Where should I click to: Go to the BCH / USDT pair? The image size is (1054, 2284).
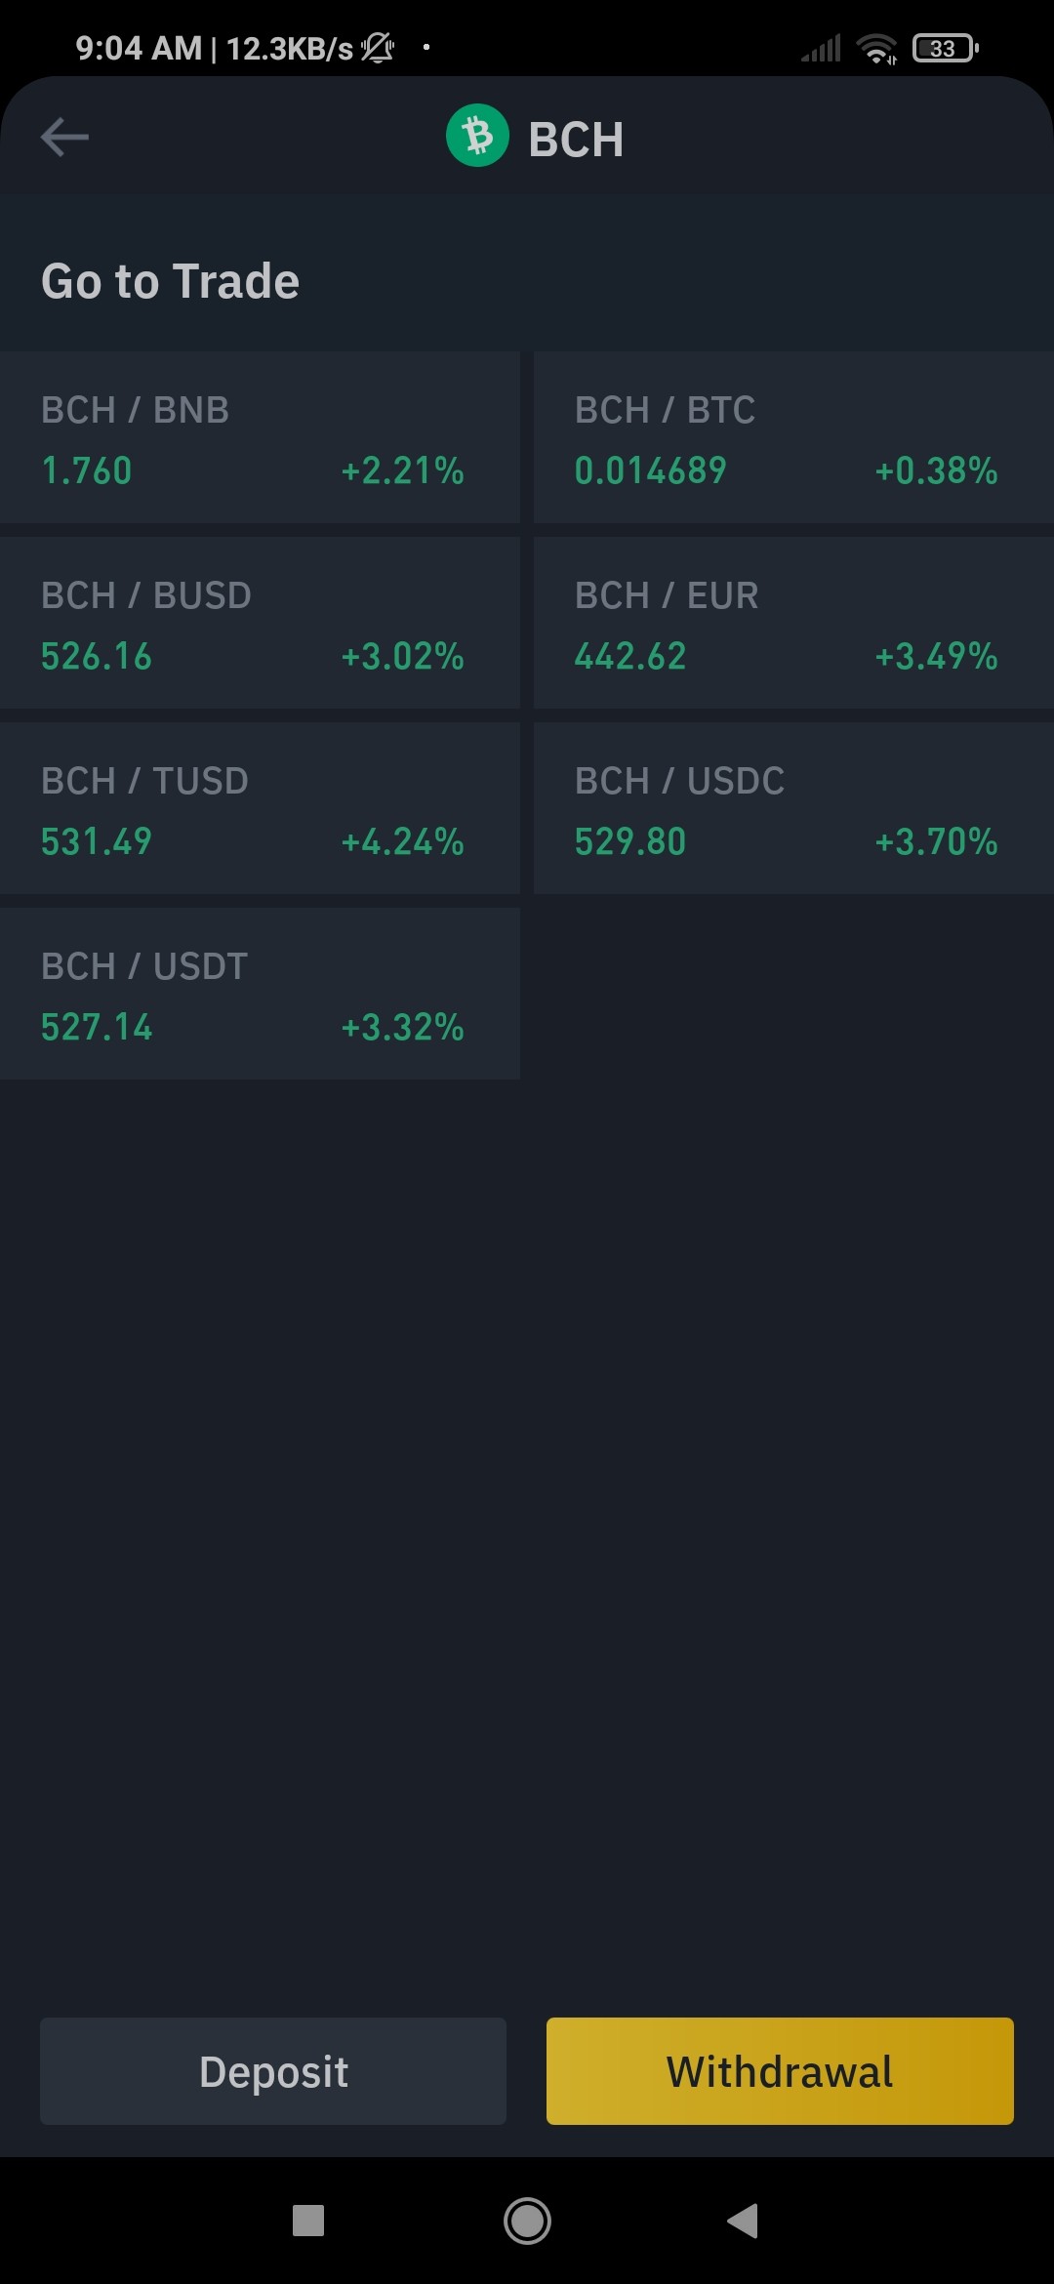click(260, 994)
